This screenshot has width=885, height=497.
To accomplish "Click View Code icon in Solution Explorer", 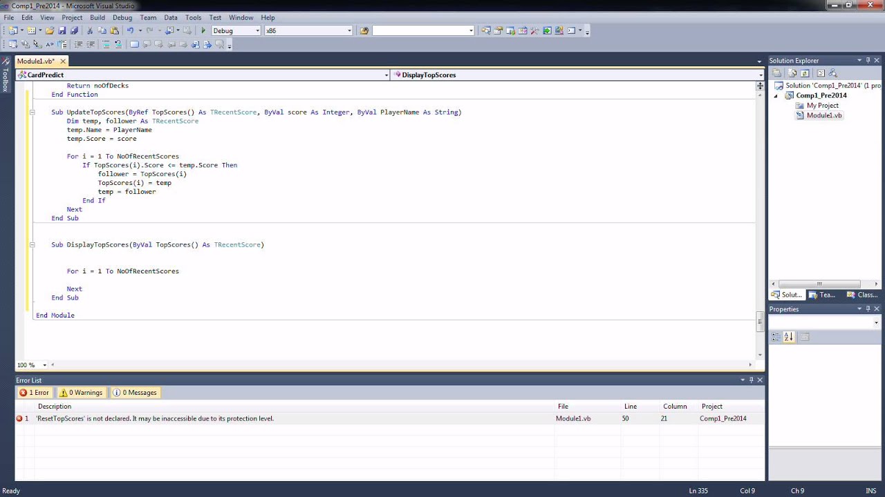I will pos(821,72).
